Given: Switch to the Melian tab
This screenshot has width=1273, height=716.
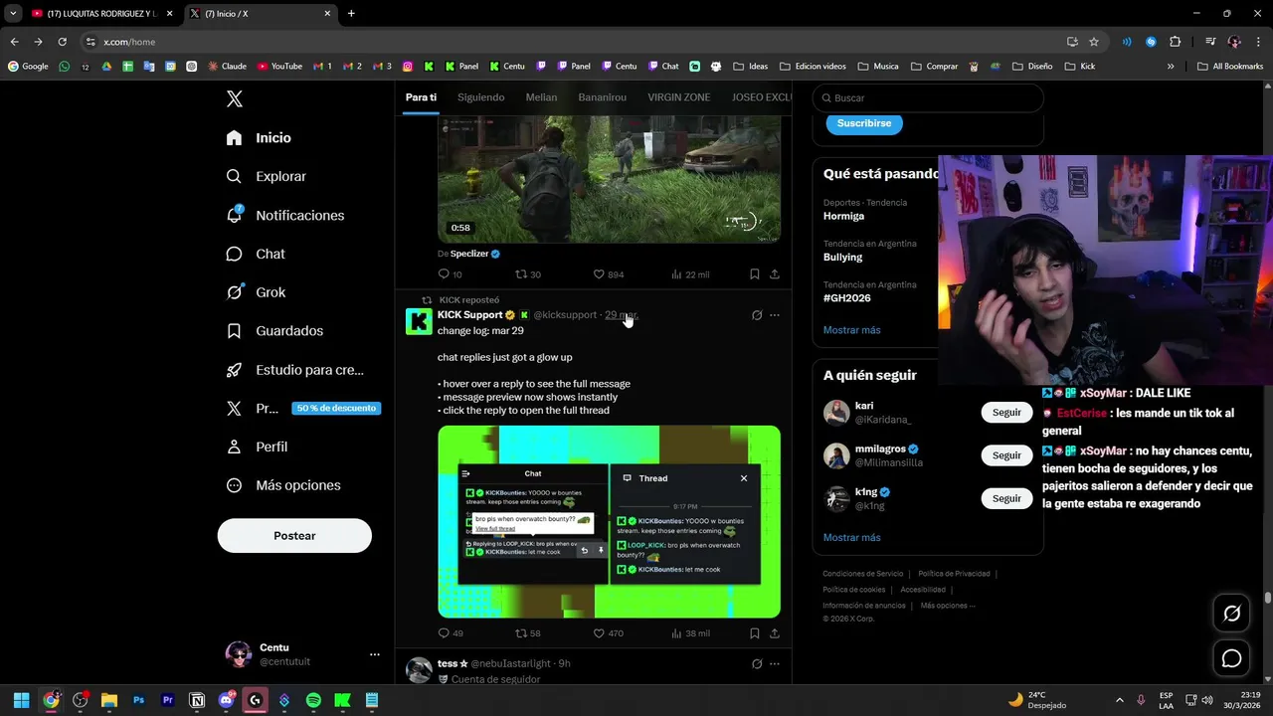Looking at the screenshot, I should tap(541, 97).
